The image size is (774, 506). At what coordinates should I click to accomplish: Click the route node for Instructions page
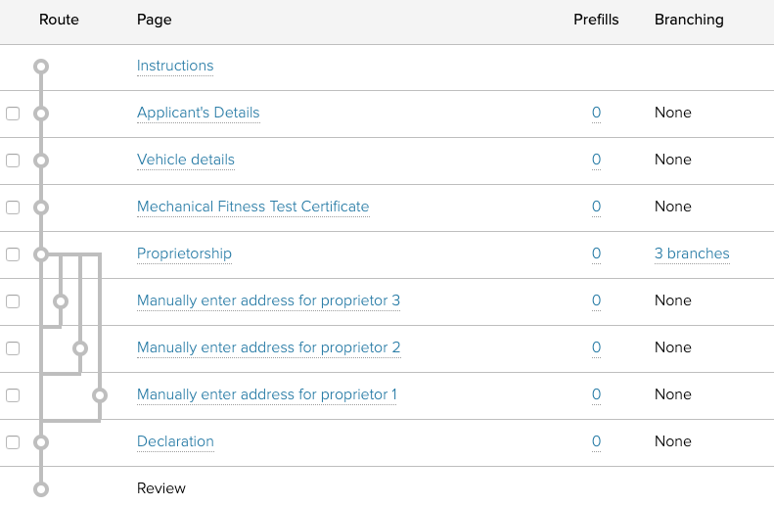tap(40, 67)
